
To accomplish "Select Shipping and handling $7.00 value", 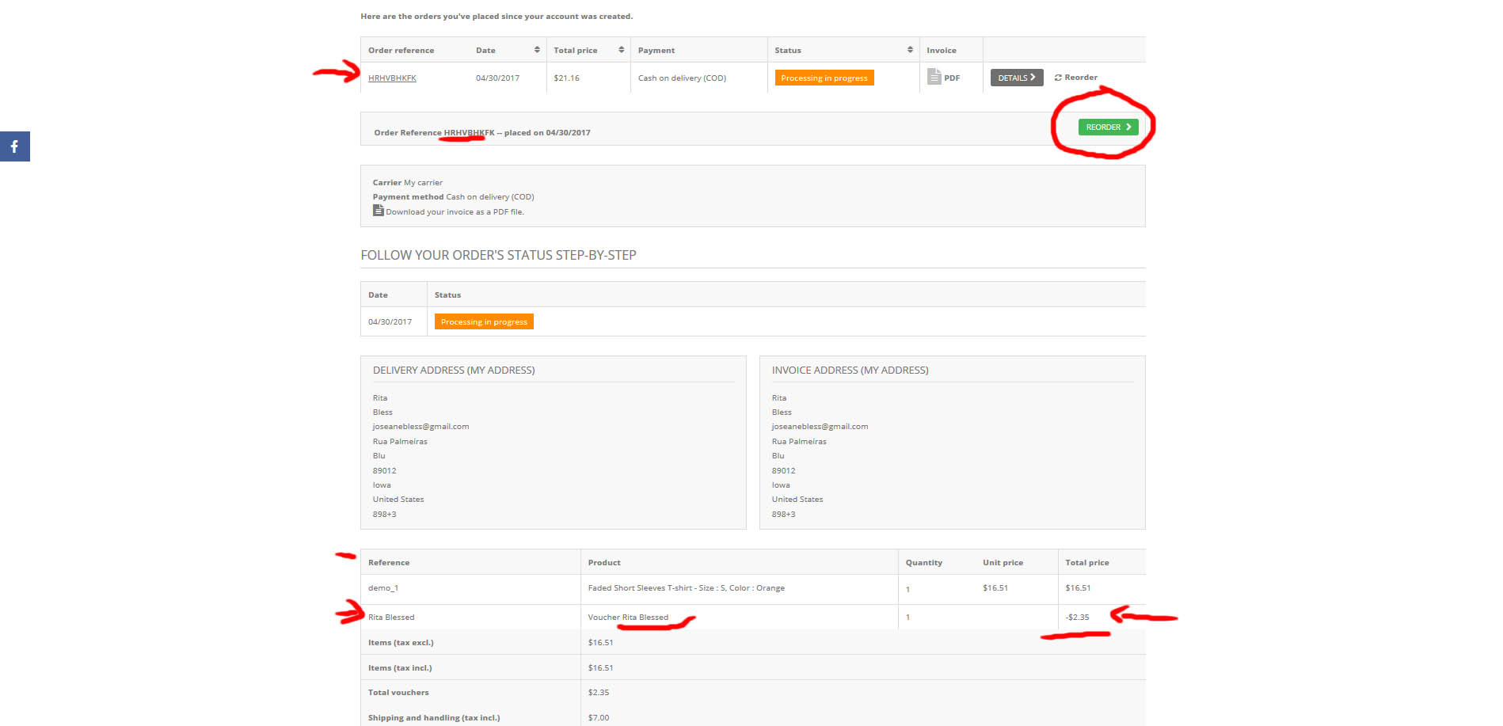I will coord(599,717).
